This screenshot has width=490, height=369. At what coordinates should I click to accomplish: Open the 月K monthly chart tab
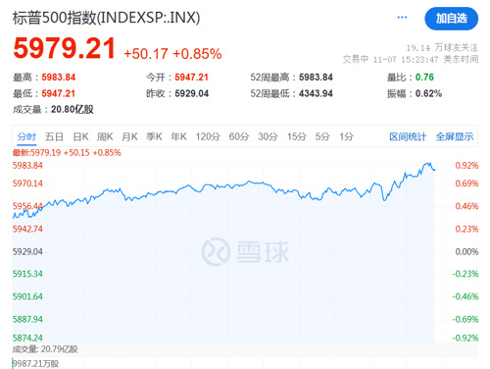coord(129,136)
